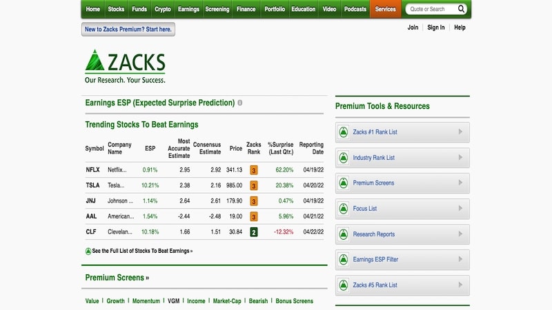Image resolution: width=552 pixels, height=310 pixels.
Task: Click the info icon beside Earnings ESP heading
Action: [x=239, y=103]
